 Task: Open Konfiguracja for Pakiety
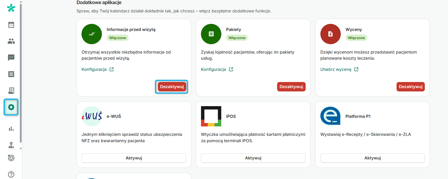213,69
